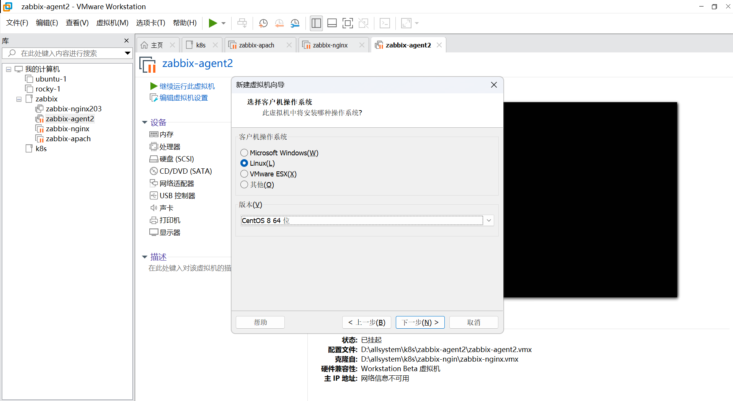Viewport: 733px width, 401px height.
Task: Select ubuntu-1 in the library tree
Action: tap(51, 79)
